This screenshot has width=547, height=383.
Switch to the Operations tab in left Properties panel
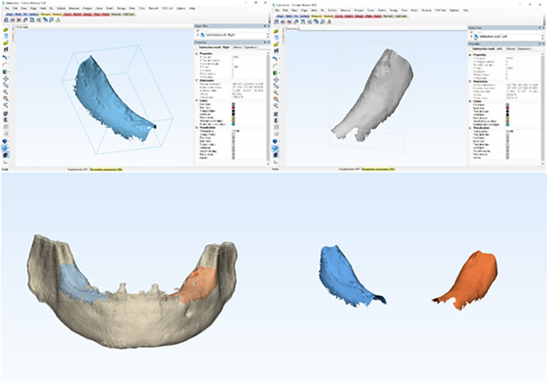[x=250, y=47]
